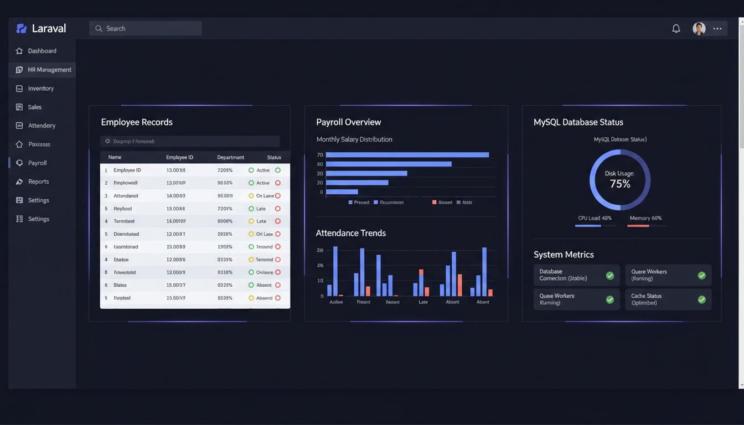Click the Memory 66% progress bar
The width and height of the screenshot is (744, 425).
pyautogui.click(x=647, y=226)
